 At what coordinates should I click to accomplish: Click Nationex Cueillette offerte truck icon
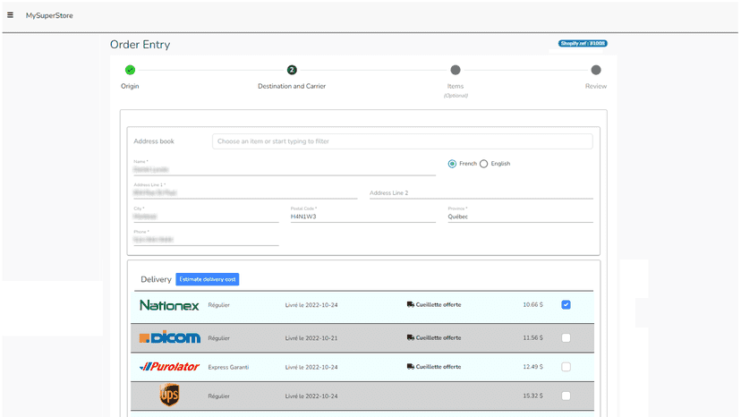coord(410,304)
